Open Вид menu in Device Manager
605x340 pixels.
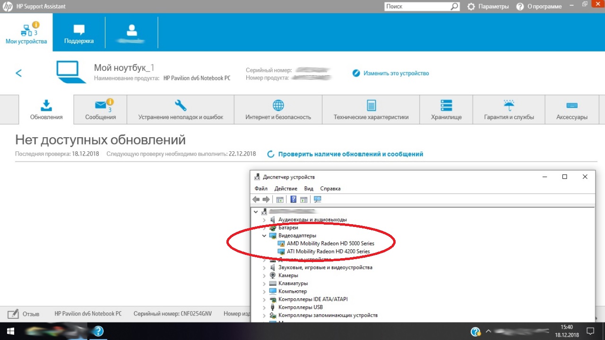point(309,188)
